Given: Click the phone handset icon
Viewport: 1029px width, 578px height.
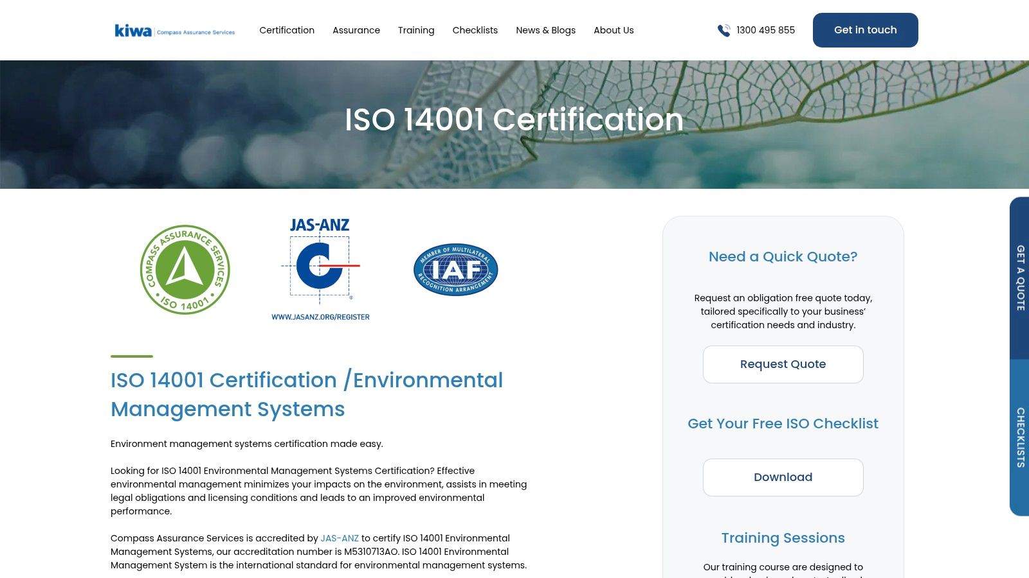Looking at the screenshot, I should pos(724,30).
